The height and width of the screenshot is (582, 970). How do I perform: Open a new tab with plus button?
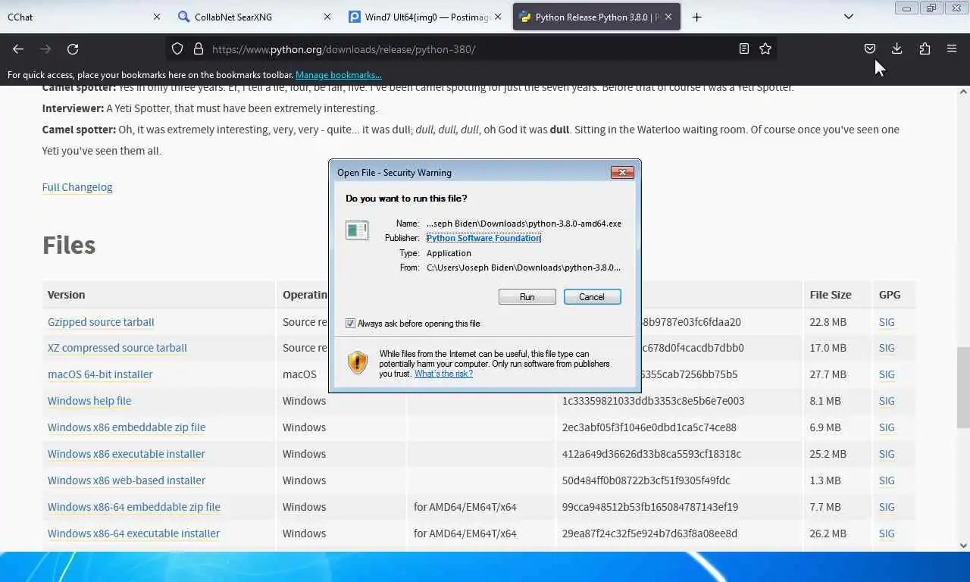click(697, 17)
